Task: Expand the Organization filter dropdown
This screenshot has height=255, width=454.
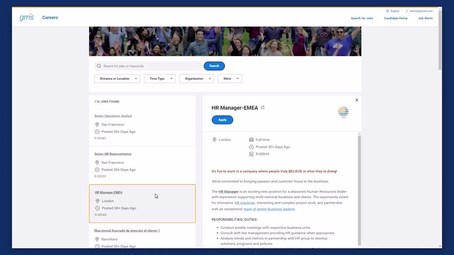Action: 196,79
